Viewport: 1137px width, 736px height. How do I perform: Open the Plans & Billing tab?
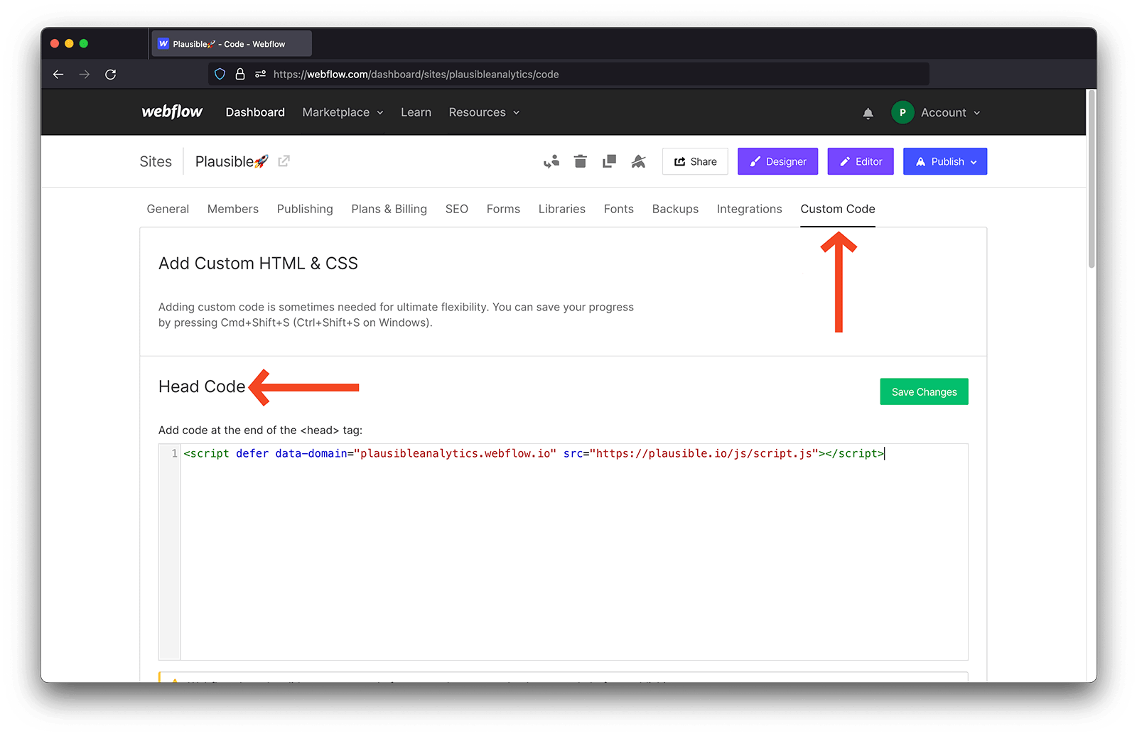389,209
